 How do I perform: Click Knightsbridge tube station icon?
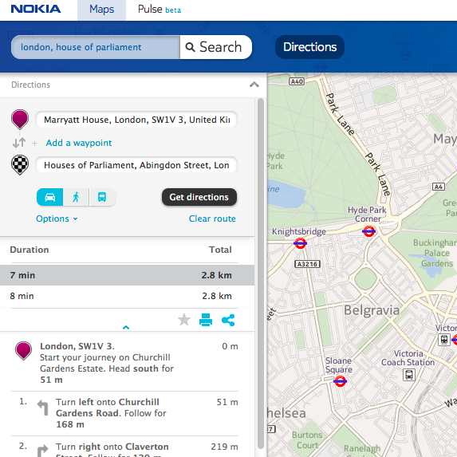tap(300, 243)
